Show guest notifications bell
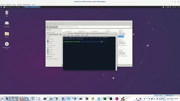Screen dimensions: 180x101 (x=163, y=7)
